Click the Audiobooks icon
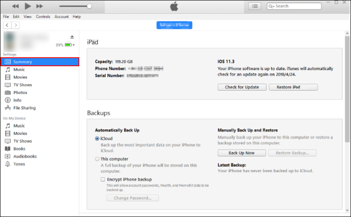The image size is (351, 217). tap(8, 156)
